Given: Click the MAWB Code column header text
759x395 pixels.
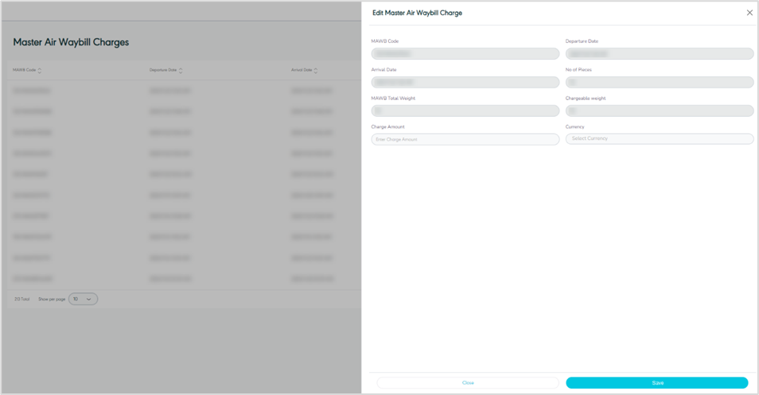Looking at the screenshot, I should 24,71.
